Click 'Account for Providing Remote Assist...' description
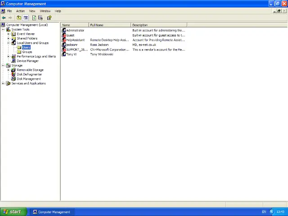The height and width of the screenshot is (216, 288). [159, 40]
